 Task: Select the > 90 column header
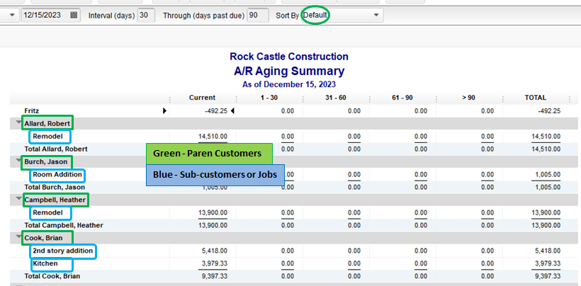click(x=469, y=98)
